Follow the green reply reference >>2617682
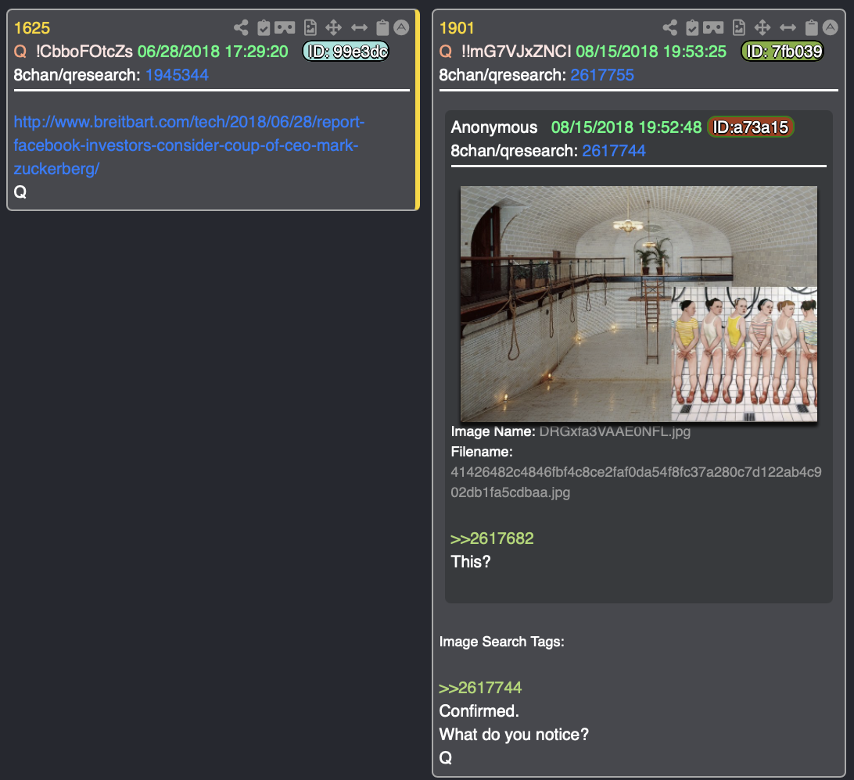 [492, 538]
